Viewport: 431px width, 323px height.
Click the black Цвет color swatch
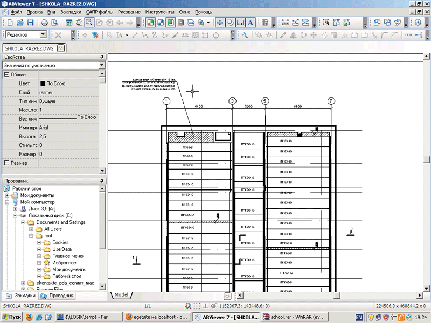pos(43,83)
